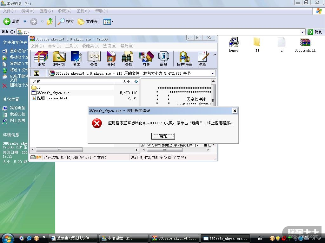The height and width of the screenshot is (243, 325).
Task: Switch to 反病毒/反流氓软件 taskbar button
Action: point(73,238)
